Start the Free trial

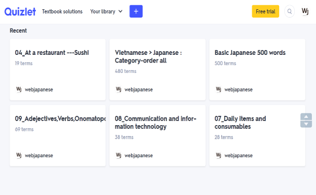(265, 11)
